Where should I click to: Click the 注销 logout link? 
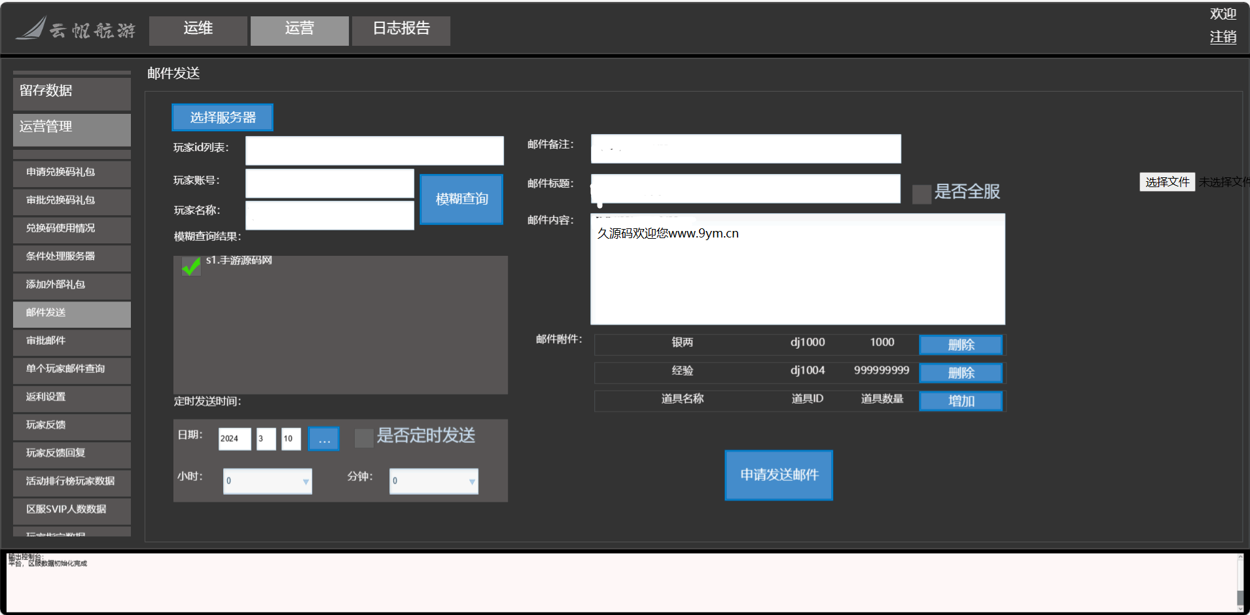1223,37
